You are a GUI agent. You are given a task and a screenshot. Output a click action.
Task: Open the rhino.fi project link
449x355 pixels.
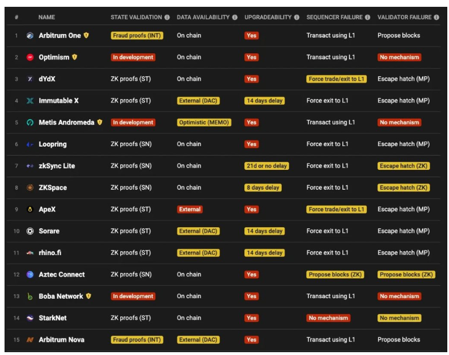point(50,253)
